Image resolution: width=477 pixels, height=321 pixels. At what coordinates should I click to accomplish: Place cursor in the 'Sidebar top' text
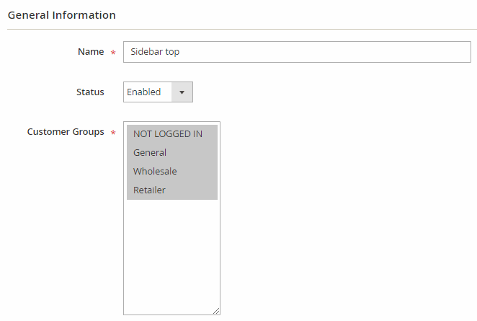point(155,52)
